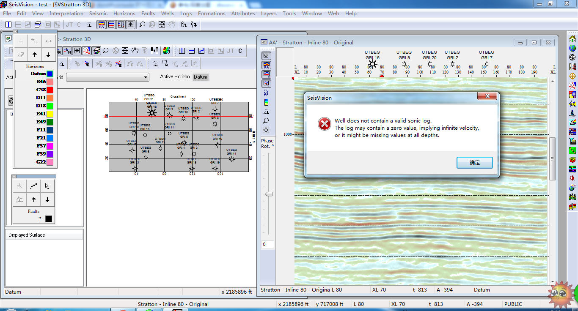
Task: Click the black Faults color swatch
Action: (x=49, y=219)
